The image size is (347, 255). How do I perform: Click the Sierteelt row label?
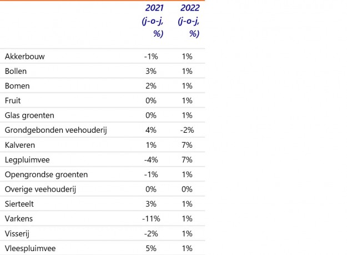coord(19,204)
